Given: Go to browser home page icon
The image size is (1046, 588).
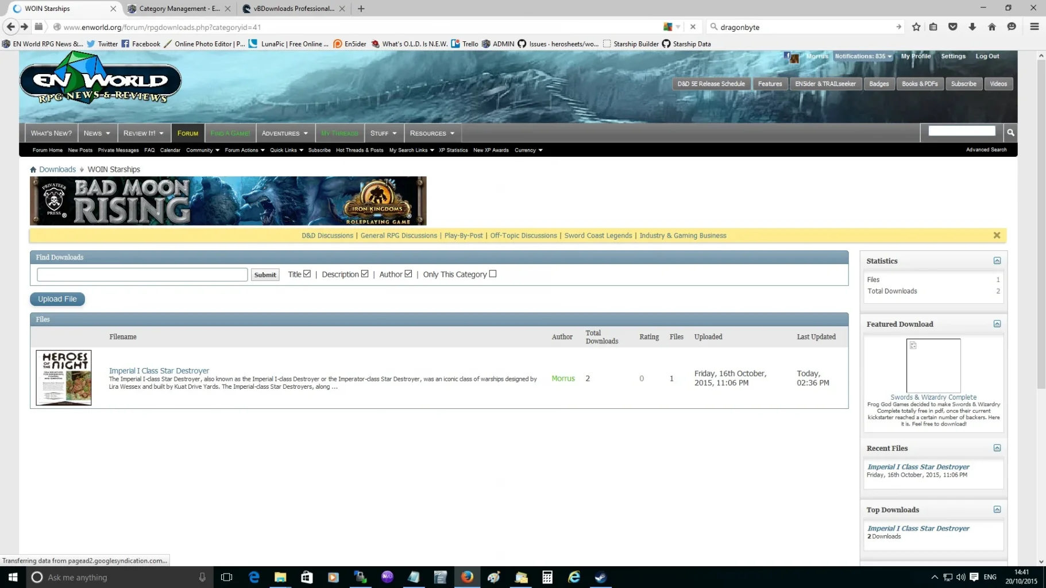Looking at the screenshot, I should point(992,27).
